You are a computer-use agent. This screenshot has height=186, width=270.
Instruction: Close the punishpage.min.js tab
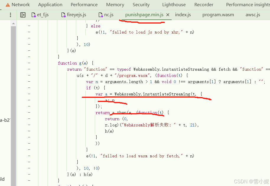point(168,15)
